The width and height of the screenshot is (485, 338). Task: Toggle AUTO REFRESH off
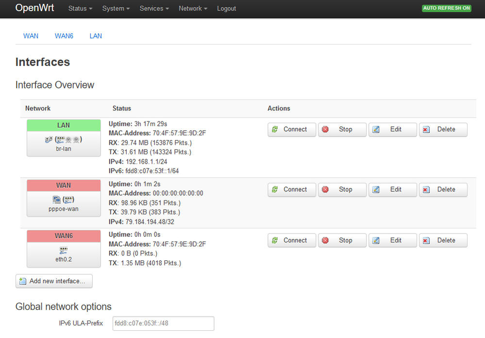tap(446, 8)
